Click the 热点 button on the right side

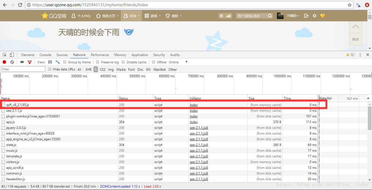coord(355,39)
